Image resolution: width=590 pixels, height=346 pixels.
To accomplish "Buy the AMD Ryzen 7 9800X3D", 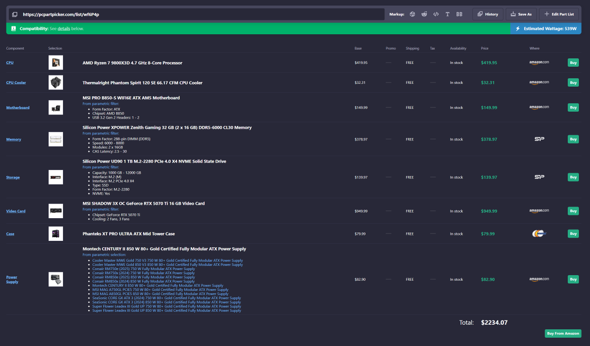I will (573, 63).
